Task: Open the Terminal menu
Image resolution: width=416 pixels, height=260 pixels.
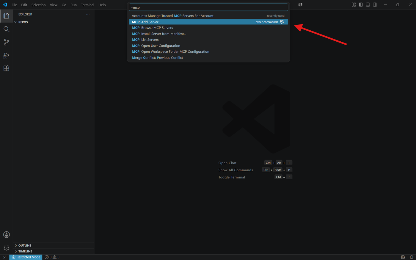Action: [87, 5]
